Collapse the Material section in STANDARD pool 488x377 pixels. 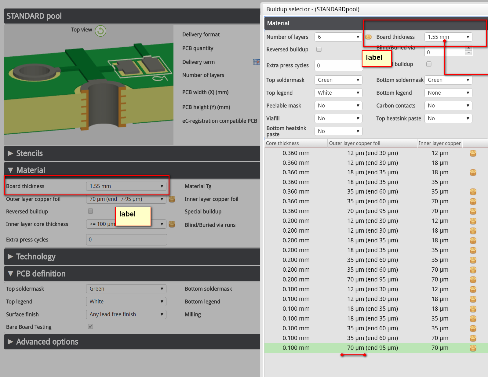click(x=132, y=170)
